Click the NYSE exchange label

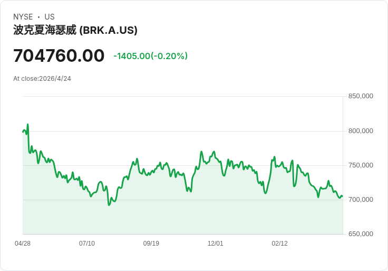click(23, 17)
